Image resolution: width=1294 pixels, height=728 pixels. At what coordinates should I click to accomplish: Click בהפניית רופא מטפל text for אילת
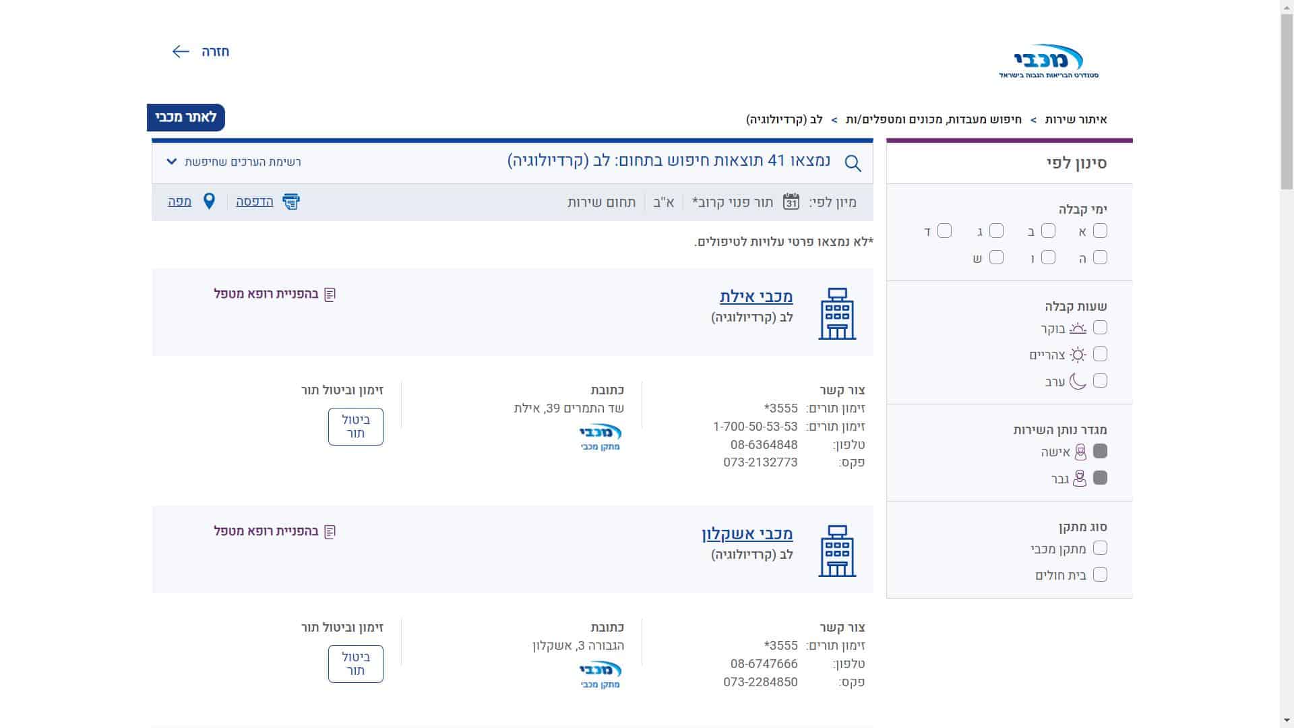pos(266,294)
